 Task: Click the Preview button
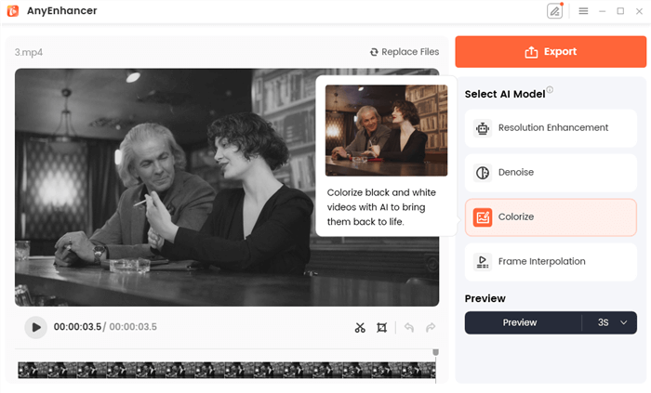pyautogui.click(x=520, y=322)
